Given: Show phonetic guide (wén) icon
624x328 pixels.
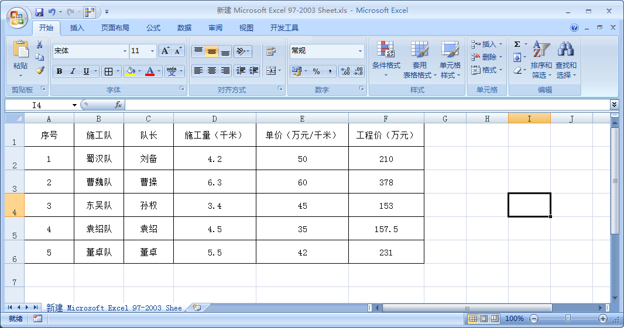Looking at the screenshot, I should pyautogui.click(x=172, y=71).
